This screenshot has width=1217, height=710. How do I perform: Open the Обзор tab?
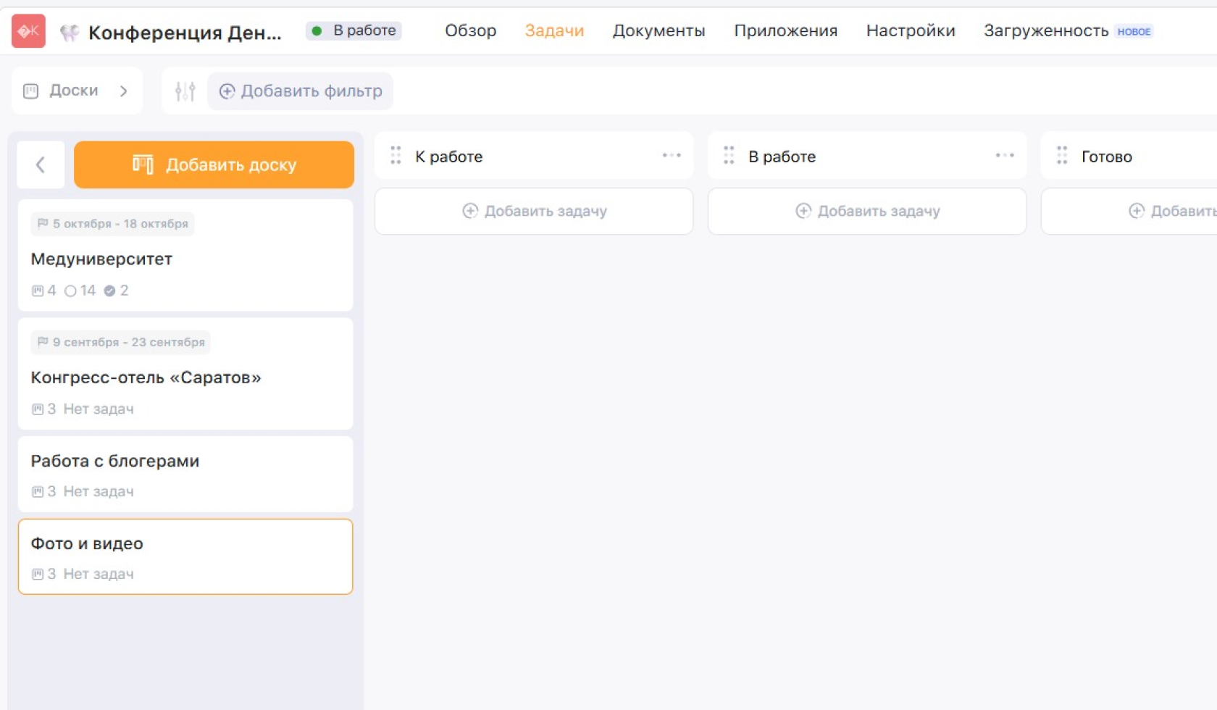click(470, 30)
